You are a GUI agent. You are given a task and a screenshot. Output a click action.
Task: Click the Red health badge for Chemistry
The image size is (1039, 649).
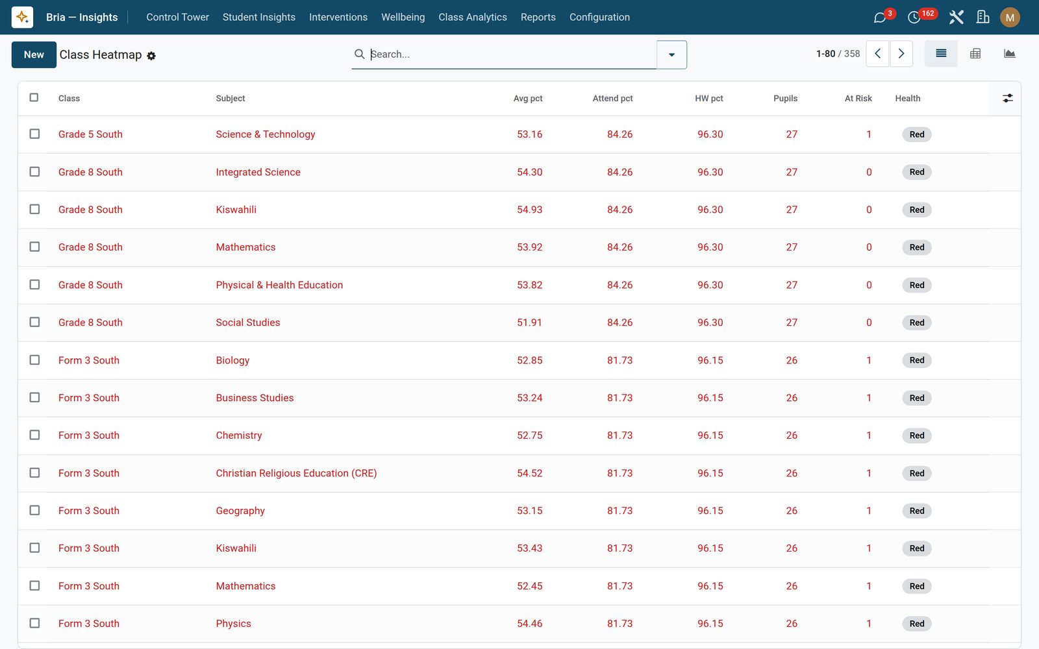(916, 435)
